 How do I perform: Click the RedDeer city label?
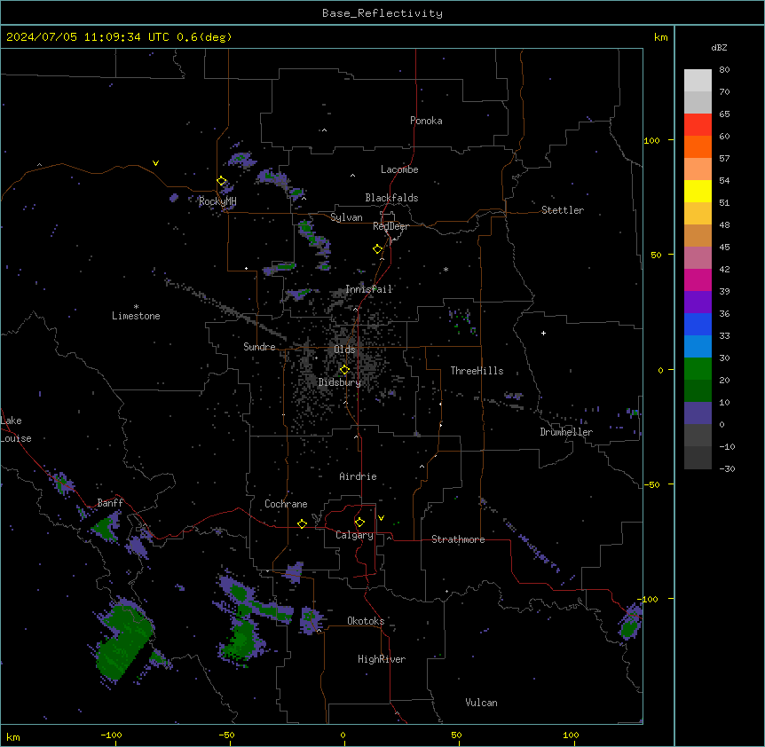390,226
